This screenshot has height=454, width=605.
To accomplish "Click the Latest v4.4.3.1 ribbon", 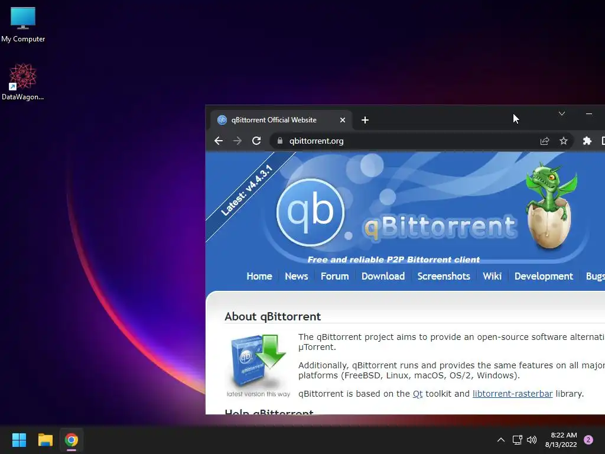I will pyautogui.click(x=247, y=190).
